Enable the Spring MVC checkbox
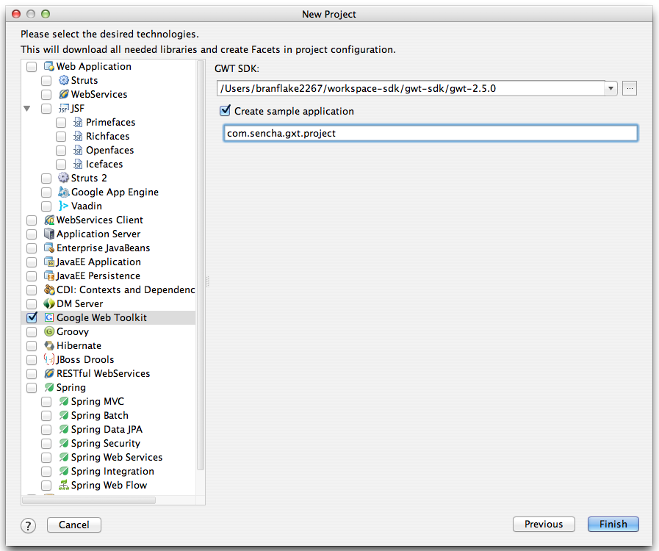 46,402
